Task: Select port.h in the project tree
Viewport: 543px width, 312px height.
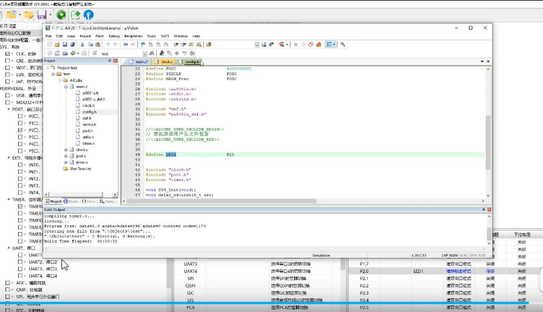Action: tap(87, 130)
